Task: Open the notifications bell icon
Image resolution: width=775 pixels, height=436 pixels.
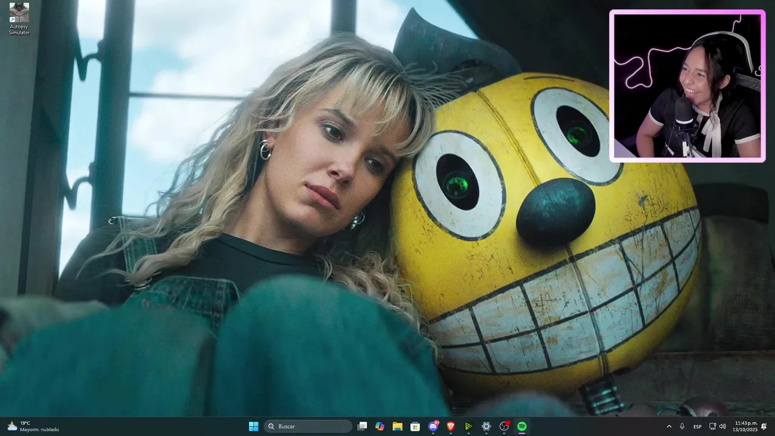Action: tap(764, 426)
